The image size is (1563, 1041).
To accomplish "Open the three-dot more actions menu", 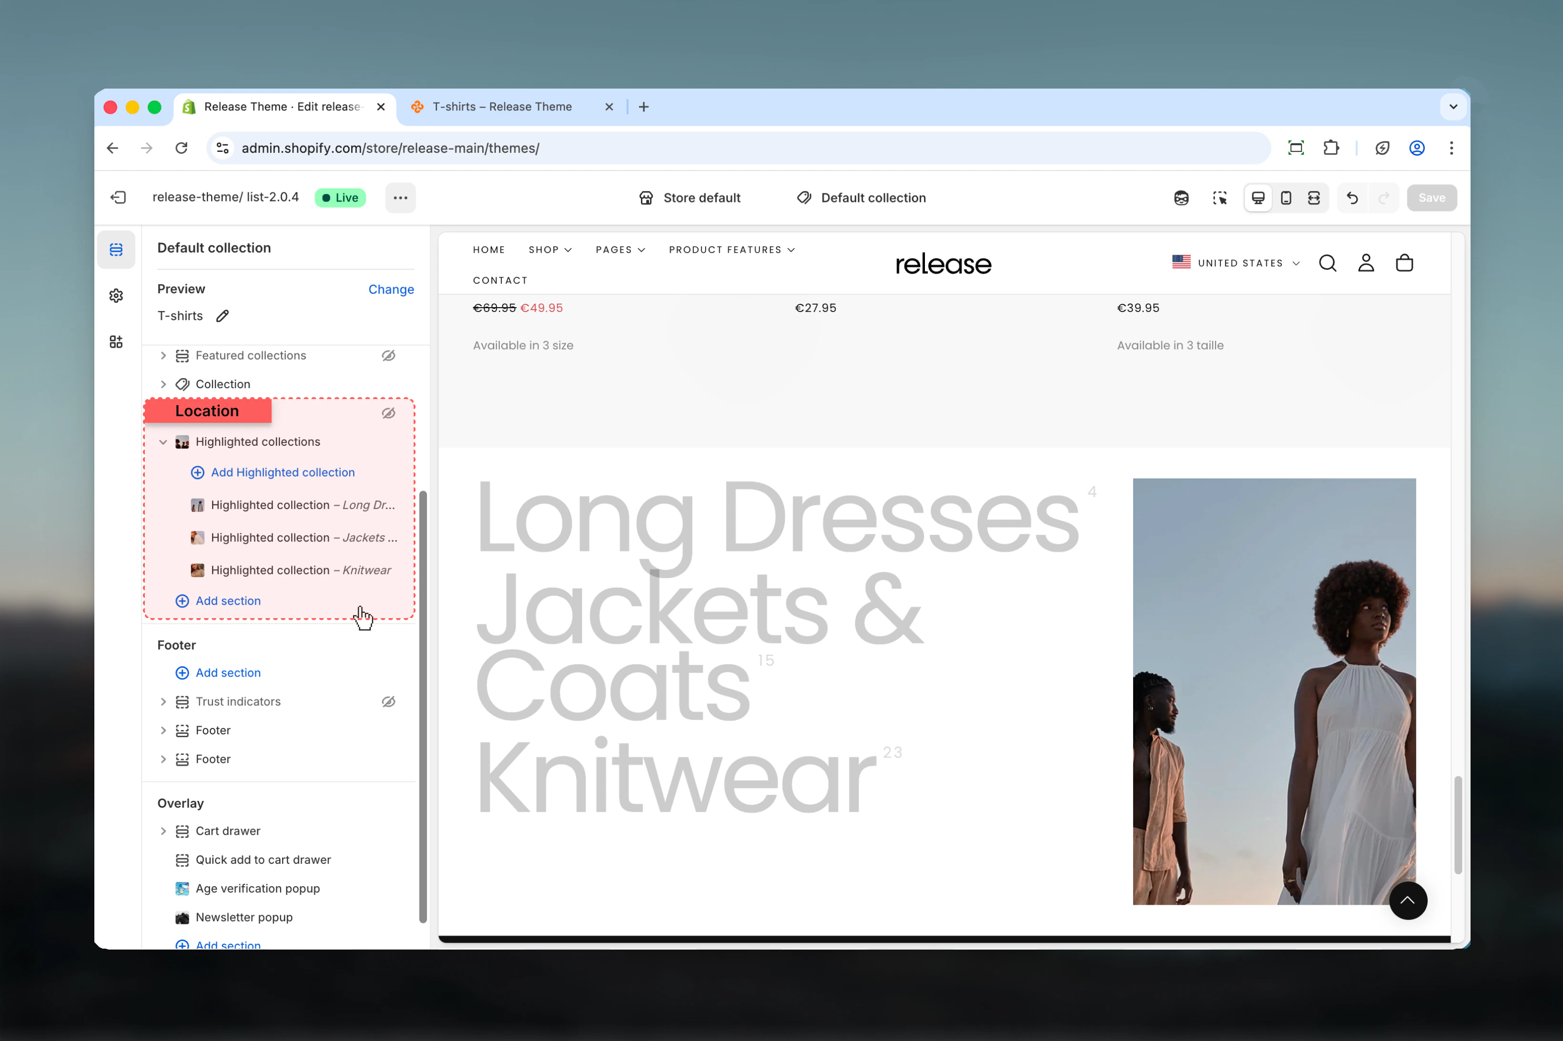I will tap(400, 198).
